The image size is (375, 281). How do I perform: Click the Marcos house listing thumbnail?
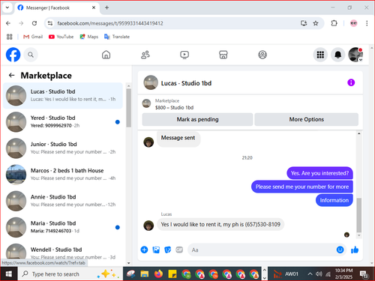pos(16,175)
